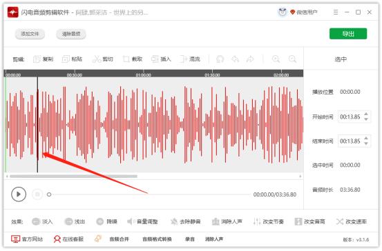This screenshot has height=251, width=382.
Task: Open the 音量调整 volume adjustment effect
Action: click(x=142, y=221)
